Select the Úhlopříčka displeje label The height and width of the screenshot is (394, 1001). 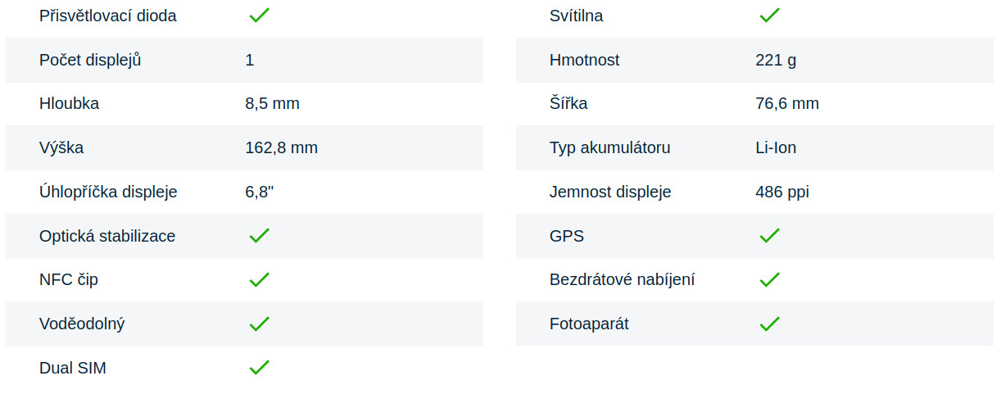(x=108, y=192)
